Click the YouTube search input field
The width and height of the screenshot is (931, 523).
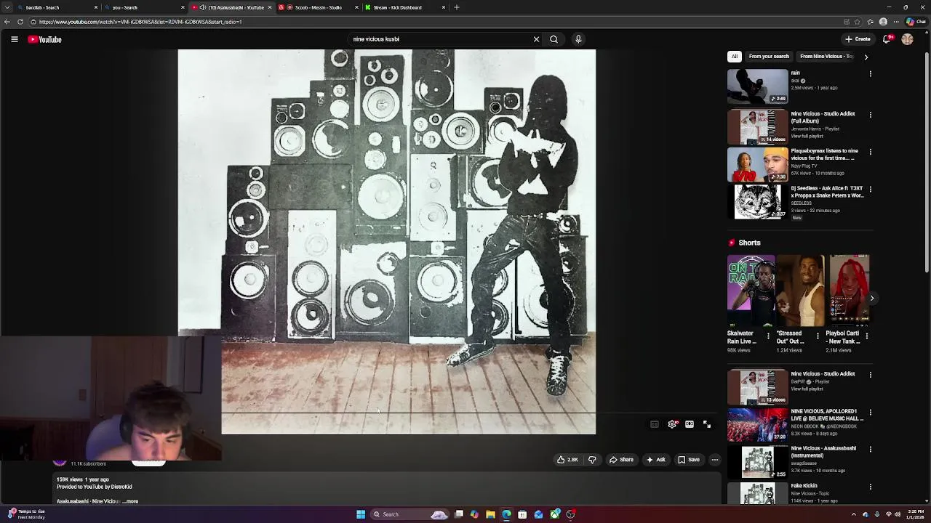click(440, 39)
